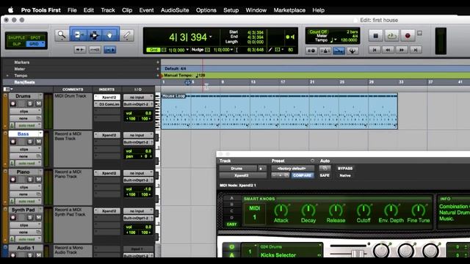Viewport: 470px width, 264px height.
Task: Open the Xpand!2 preset '<factory default>' menu
Action: 292,169
